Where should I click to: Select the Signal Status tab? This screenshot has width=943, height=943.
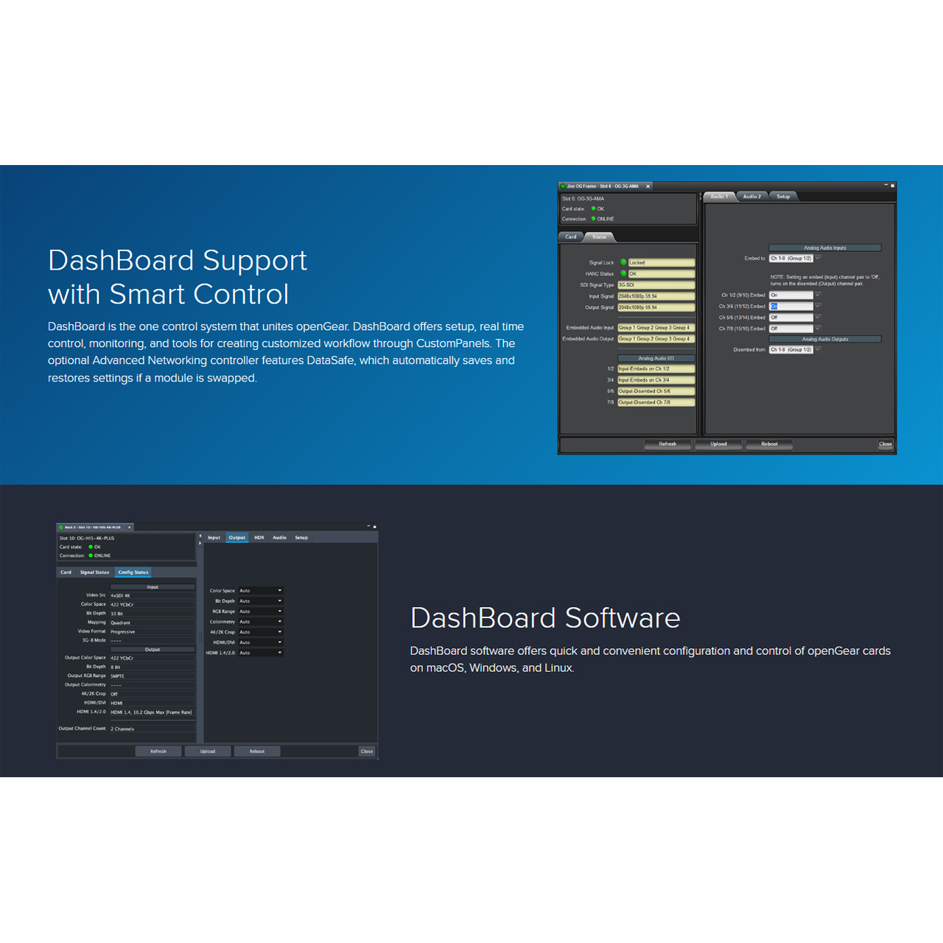(x=94, y=572)
